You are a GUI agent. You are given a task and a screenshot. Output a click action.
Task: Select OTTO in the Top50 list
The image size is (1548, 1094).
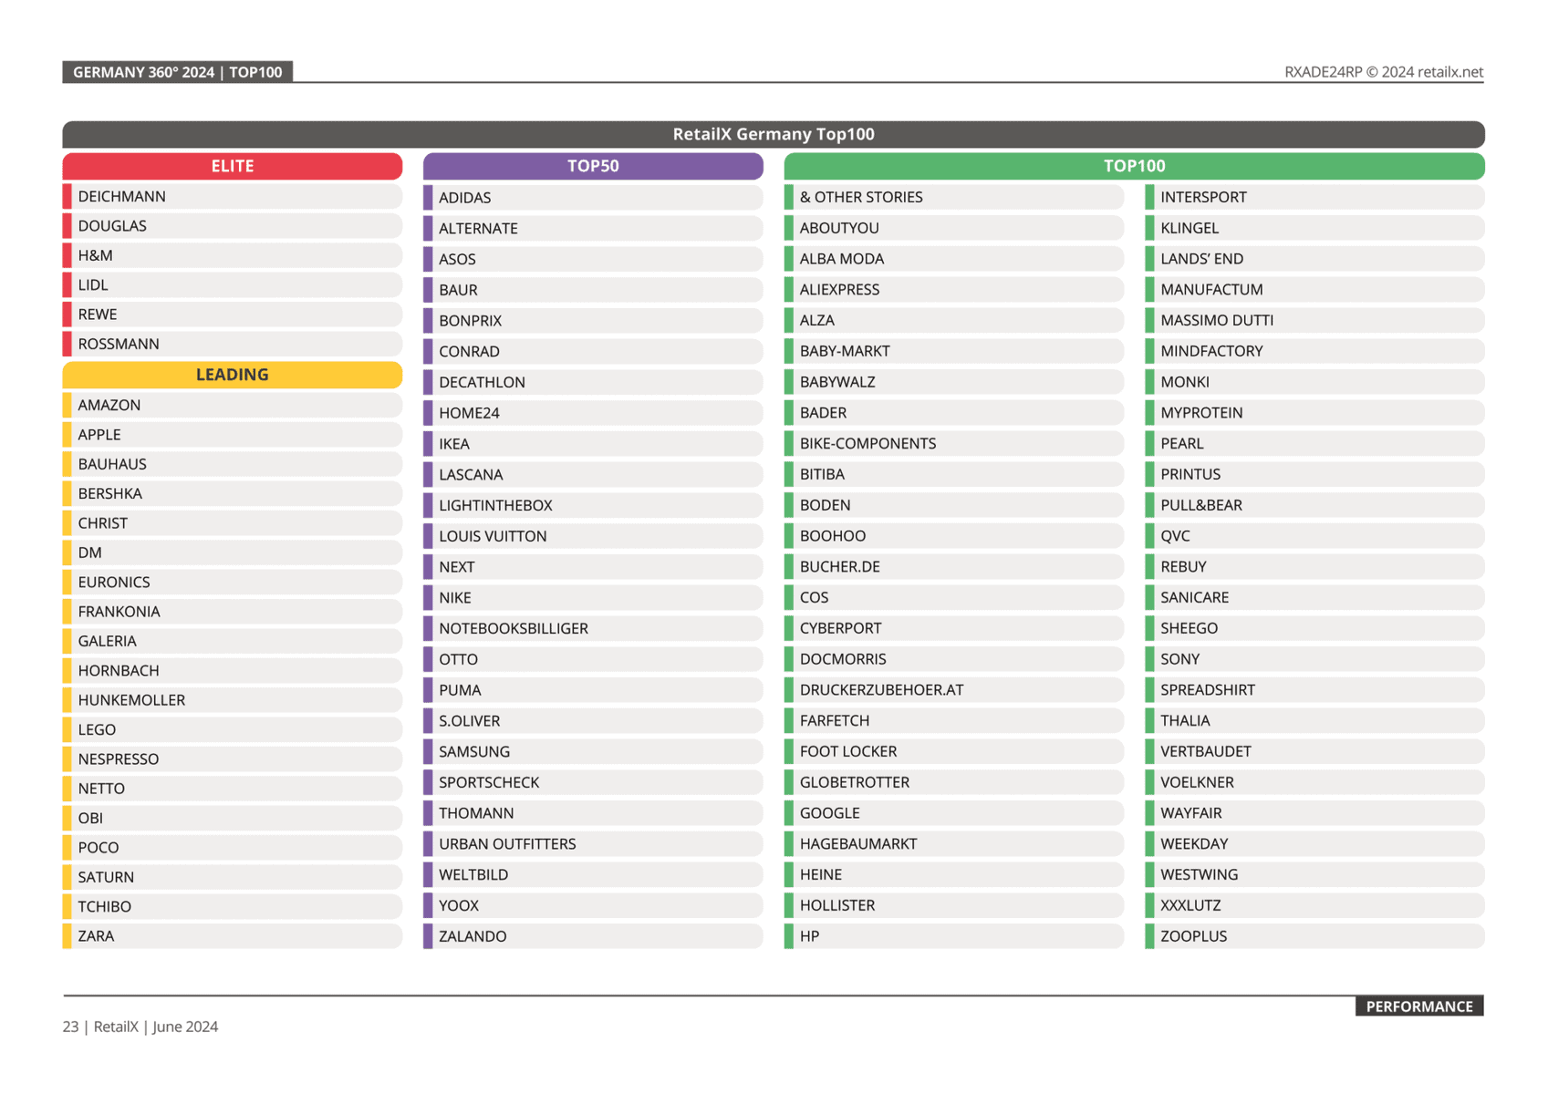coord(593,659)
